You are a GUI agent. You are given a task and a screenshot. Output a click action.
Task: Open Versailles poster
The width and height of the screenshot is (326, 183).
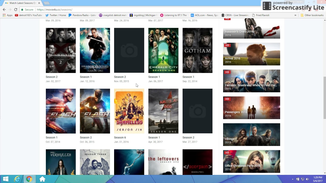click(x=61, y=162)
